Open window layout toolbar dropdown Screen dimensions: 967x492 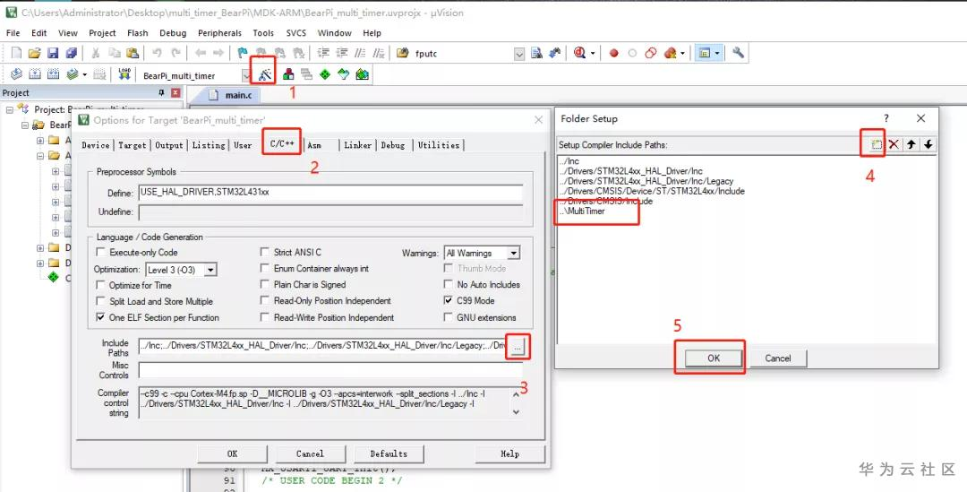(717, 54)
